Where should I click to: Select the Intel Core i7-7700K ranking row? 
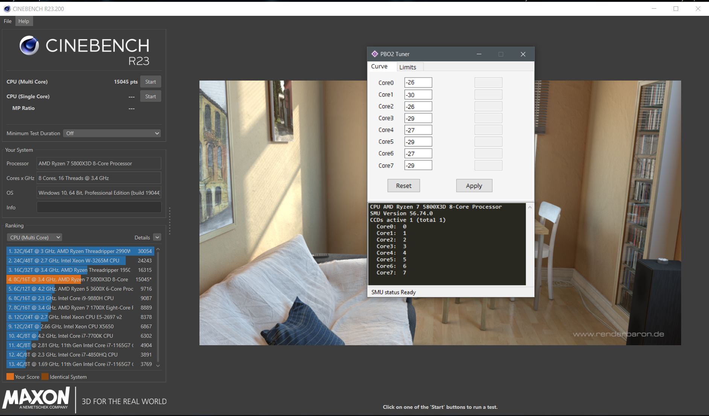80,336
